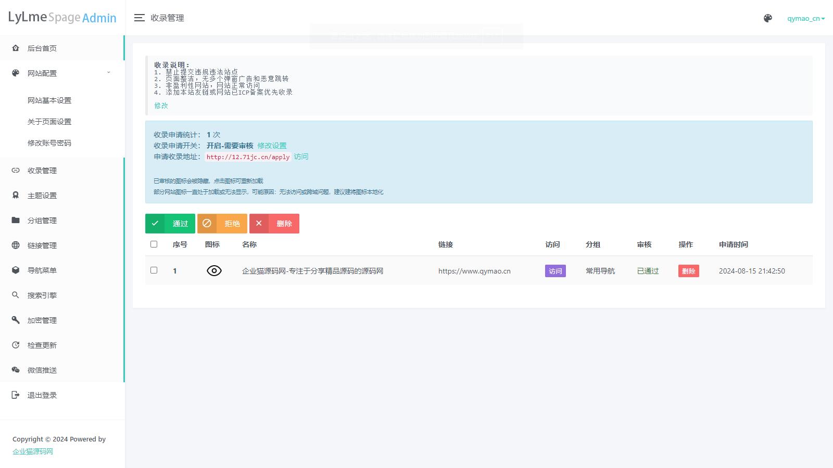Open 网站基本设置 submenu item
Screen dimensions: 833x468
[49, 100]
